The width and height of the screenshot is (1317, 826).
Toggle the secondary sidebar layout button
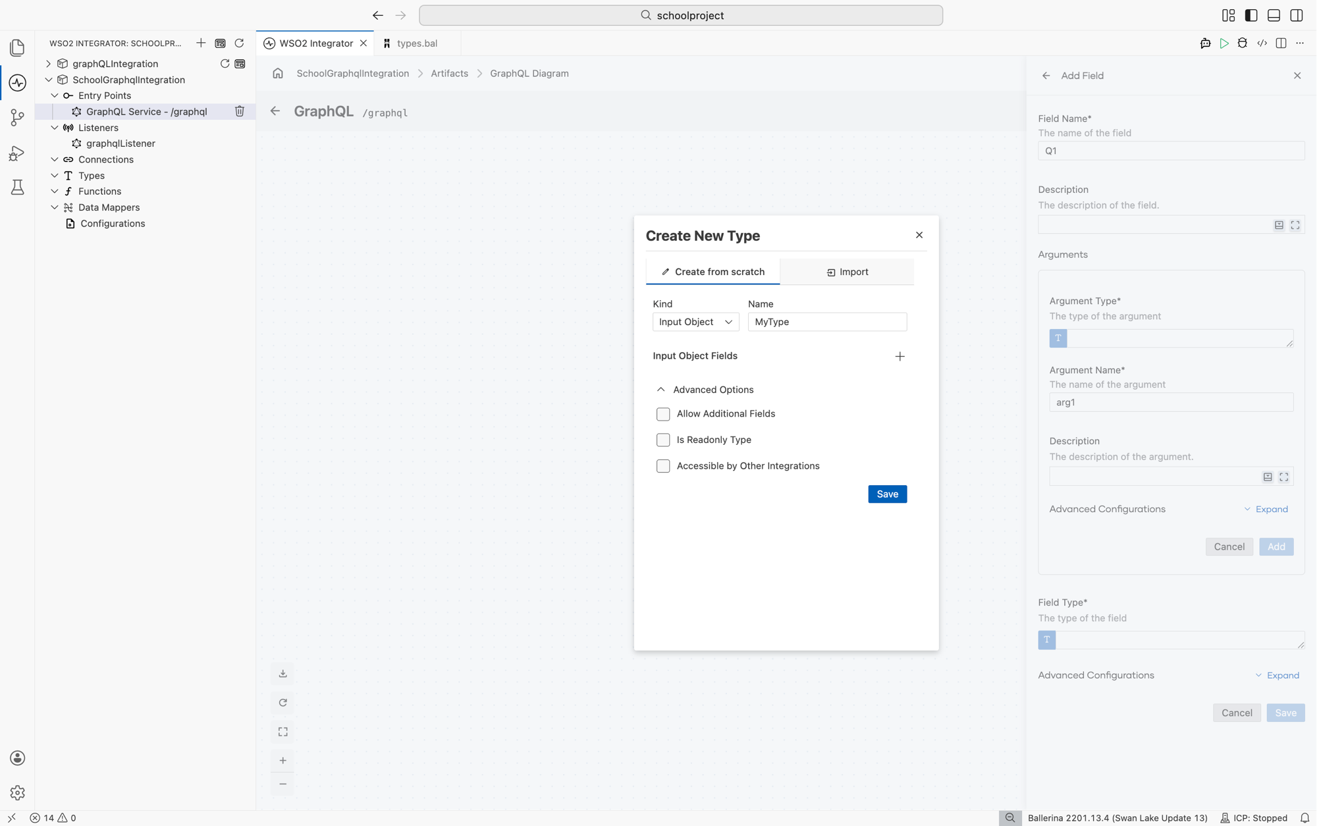(x=1296, y=15)
